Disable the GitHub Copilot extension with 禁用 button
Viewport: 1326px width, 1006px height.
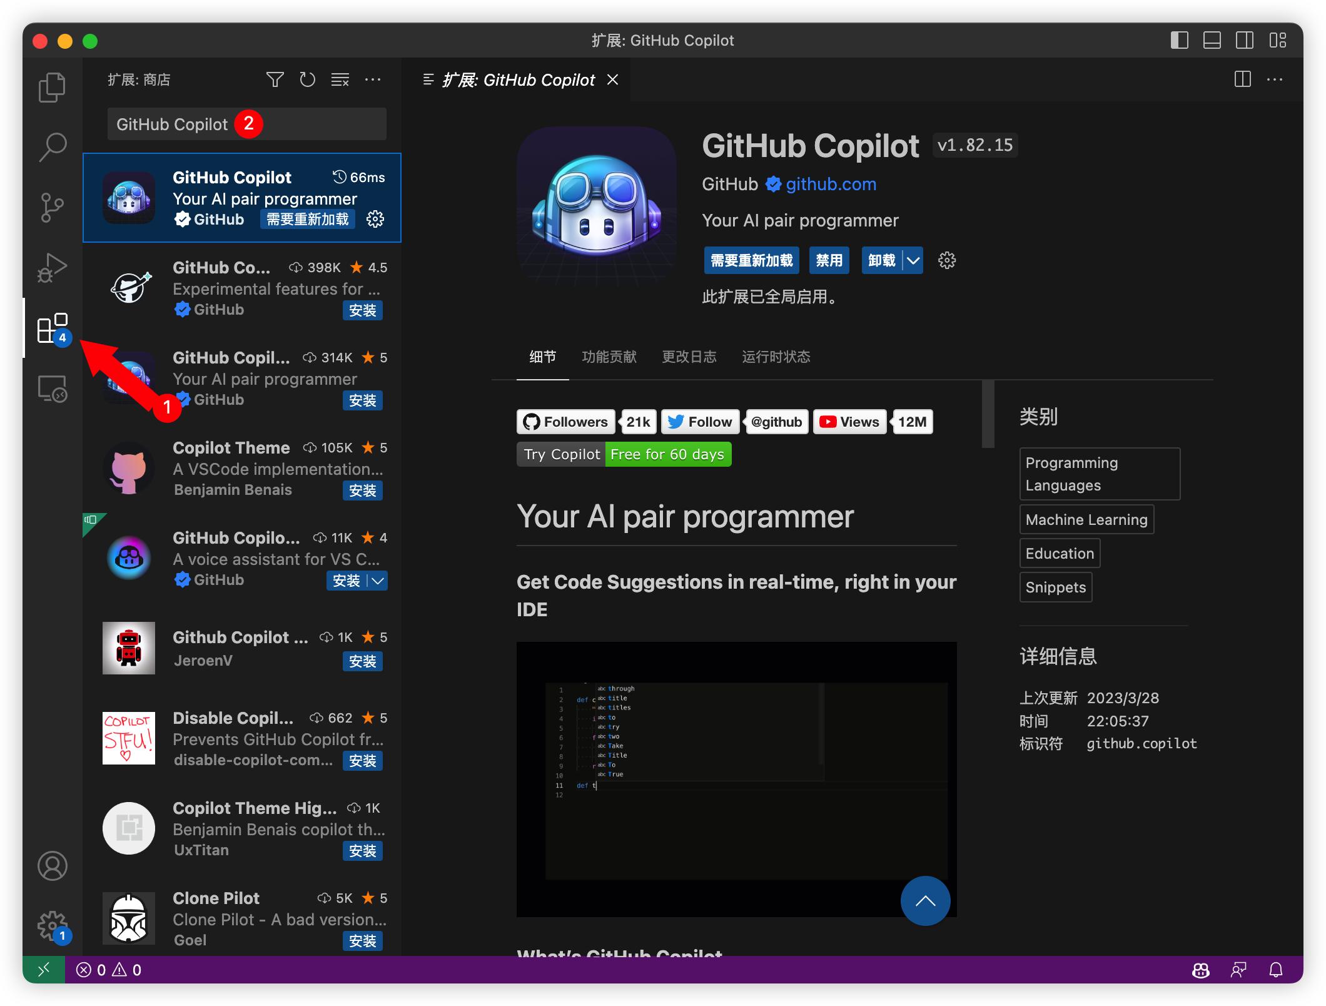(x=829, y=261)
